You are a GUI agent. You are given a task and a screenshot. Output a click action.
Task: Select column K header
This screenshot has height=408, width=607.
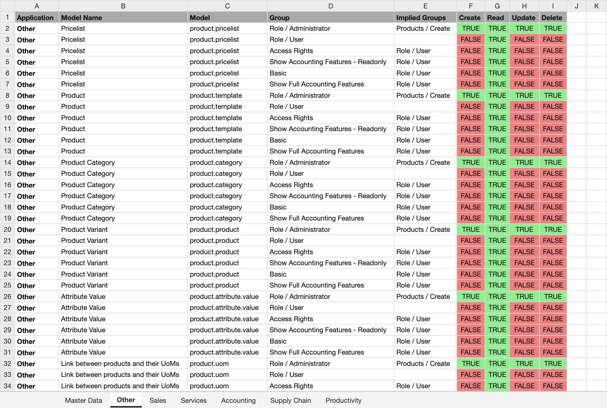[596, 6]
